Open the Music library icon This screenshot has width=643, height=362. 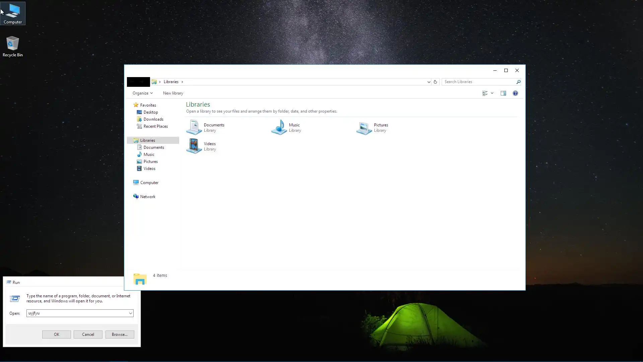pos(279,128)
